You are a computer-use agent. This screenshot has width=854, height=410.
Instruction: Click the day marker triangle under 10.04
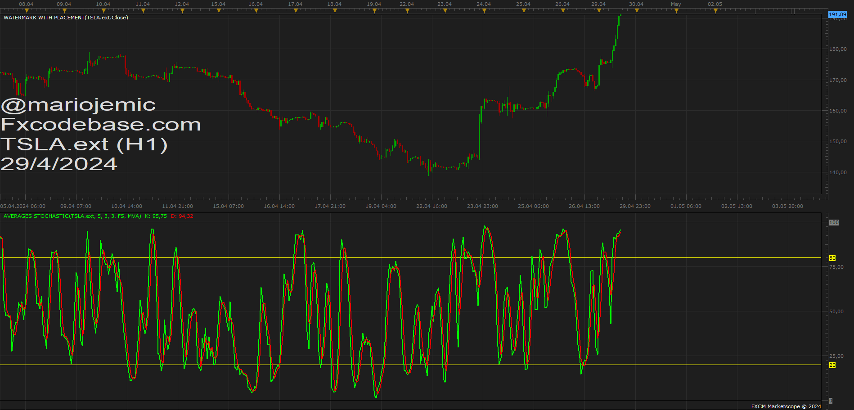pos(103,11)
